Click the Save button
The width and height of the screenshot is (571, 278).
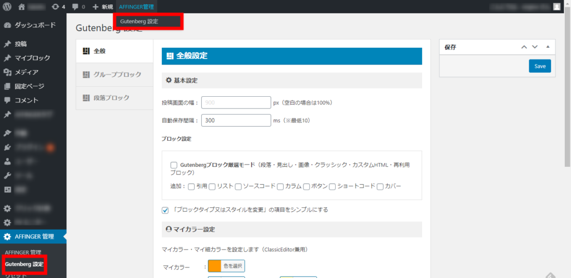(540, 66)
